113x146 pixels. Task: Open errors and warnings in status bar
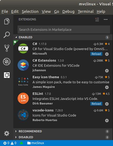[x=10, y=143]
